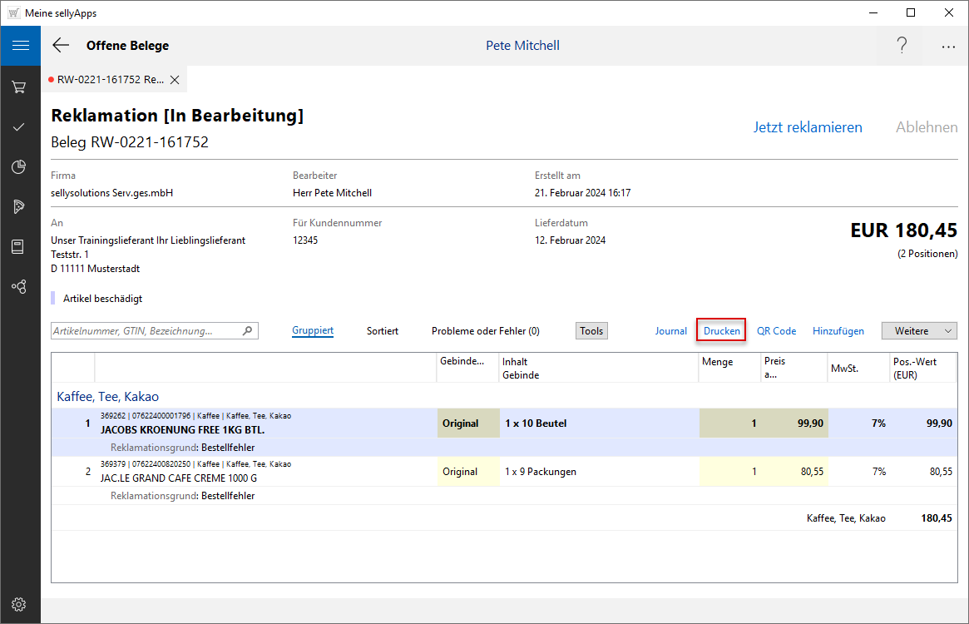969x624 pixels.
Task: Open the pie chart statistics icon
Action: point(19,167)
